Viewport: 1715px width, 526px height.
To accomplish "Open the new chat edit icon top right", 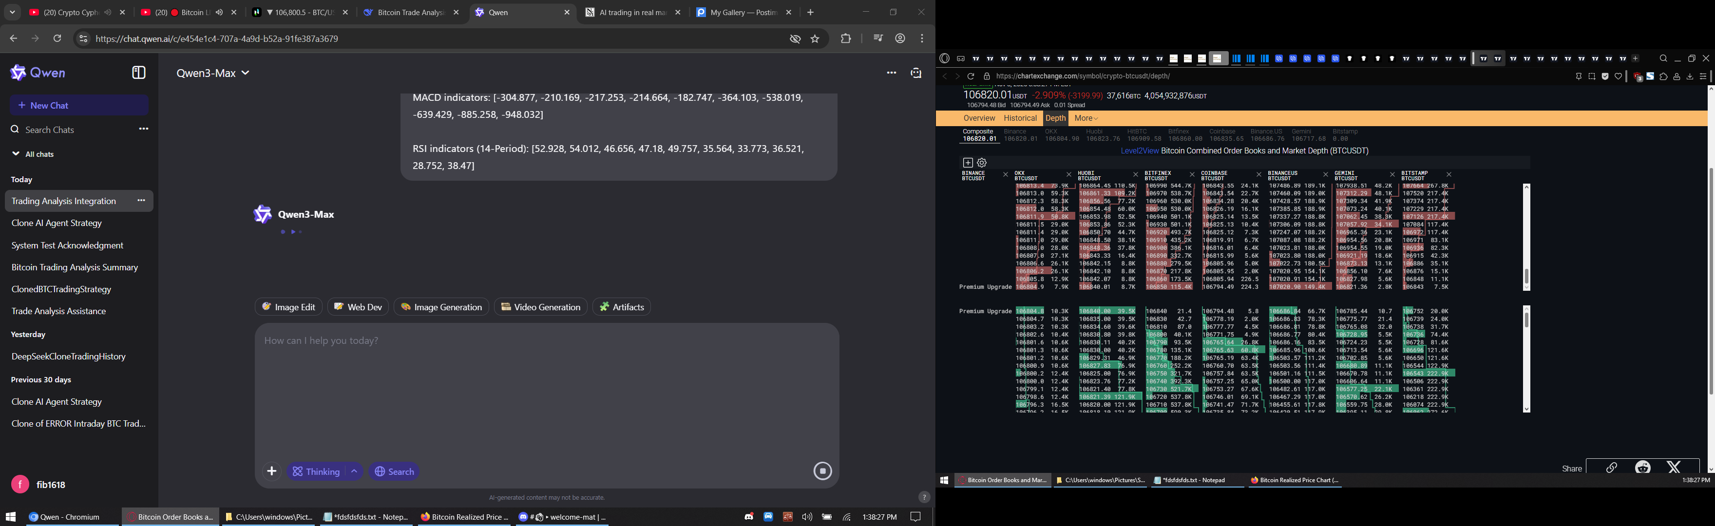I will tap(916, 73).
